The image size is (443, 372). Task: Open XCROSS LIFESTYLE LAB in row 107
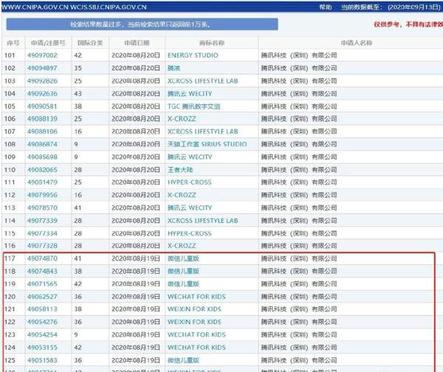pyautogui.click(x=202, y=131)
